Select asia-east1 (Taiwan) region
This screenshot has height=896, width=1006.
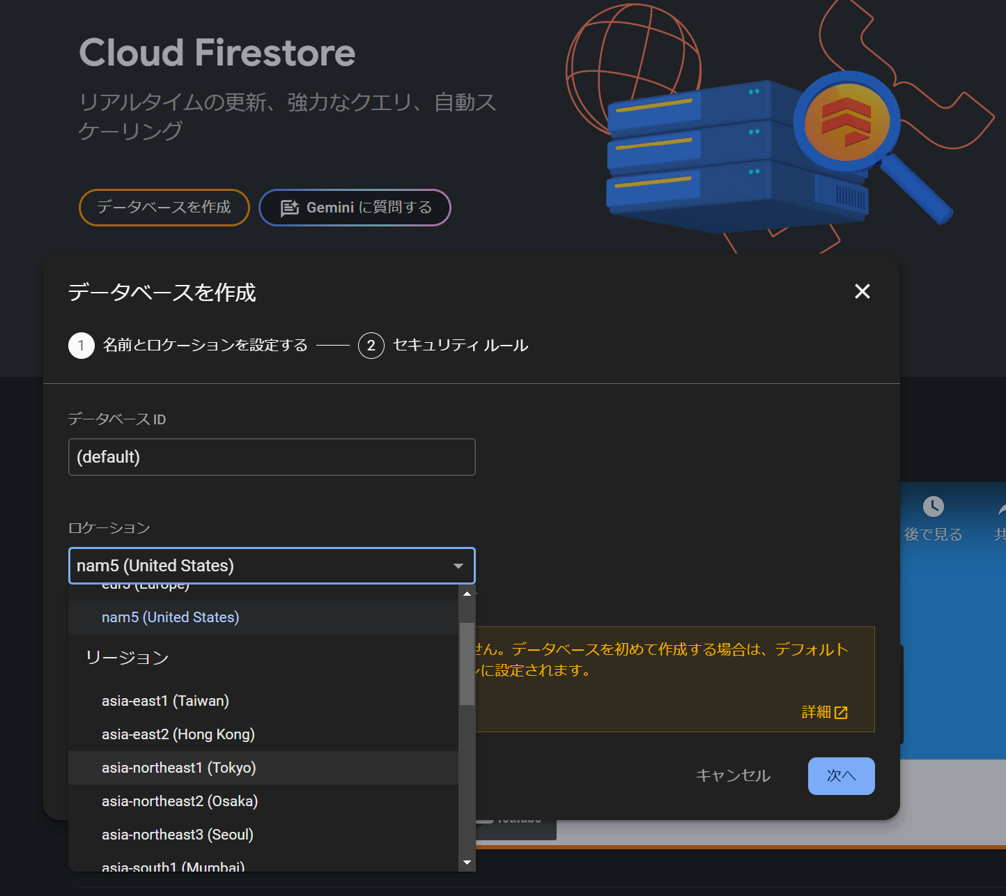(x=263, y=701)
